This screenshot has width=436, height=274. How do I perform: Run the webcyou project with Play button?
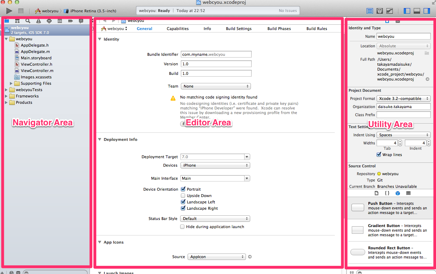[10, 11]
